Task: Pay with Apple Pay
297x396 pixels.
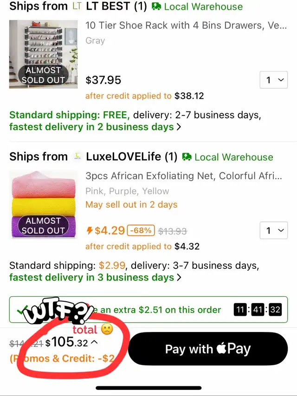Action: click(x=208, y=349)
